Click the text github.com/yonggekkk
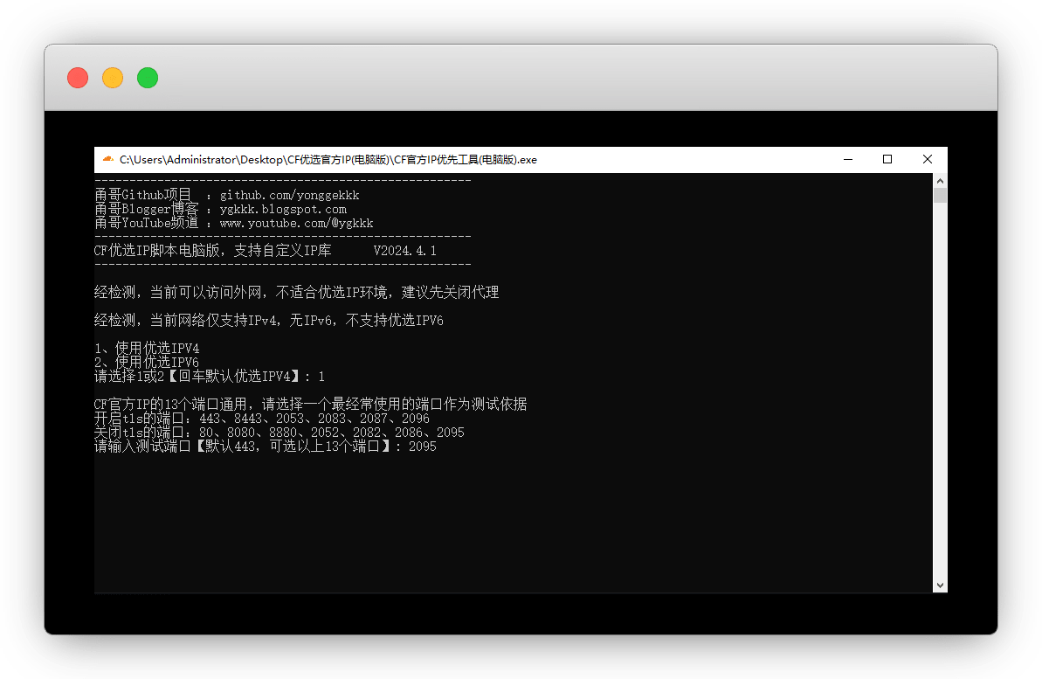 tap(290, 195)
